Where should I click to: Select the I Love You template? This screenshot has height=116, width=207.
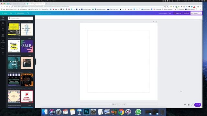click(14, 63)
